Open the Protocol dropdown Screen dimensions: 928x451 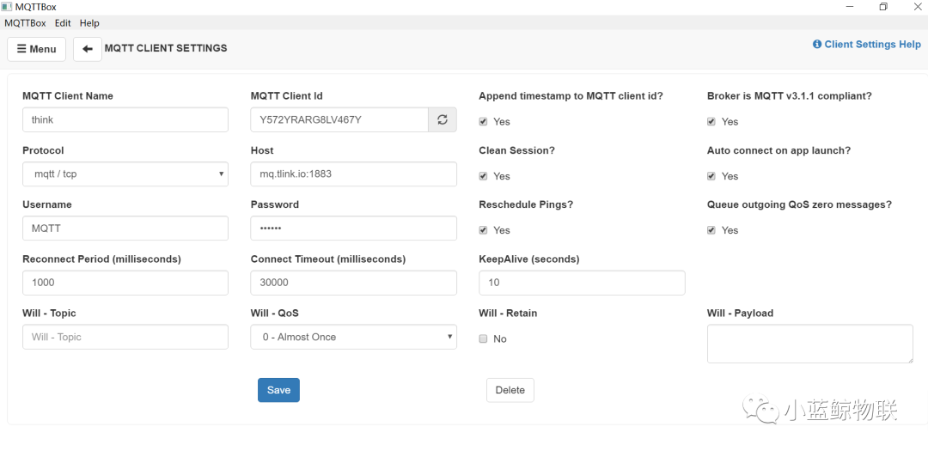tap(125, 174)
